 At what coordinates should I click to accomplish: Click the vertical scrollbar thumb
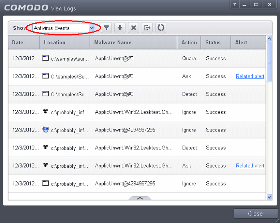(x=269, y=62)
